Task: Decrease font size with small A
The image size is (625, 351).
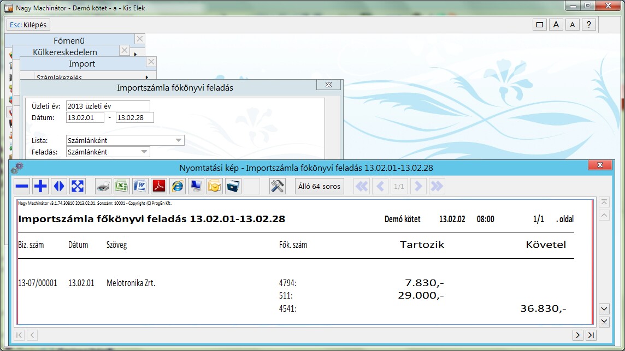Action: click(x=573, y=25)
